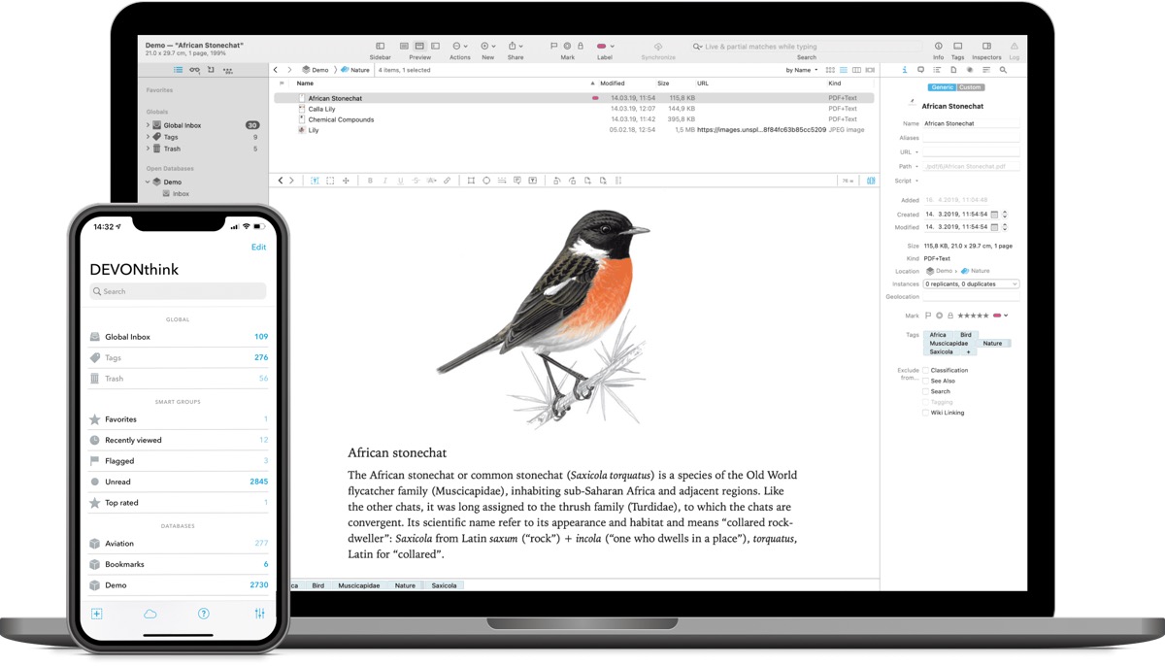Click the New item toolbar icon
Image resolution: width=1165 pixels, height=666 pixels.
486,46
